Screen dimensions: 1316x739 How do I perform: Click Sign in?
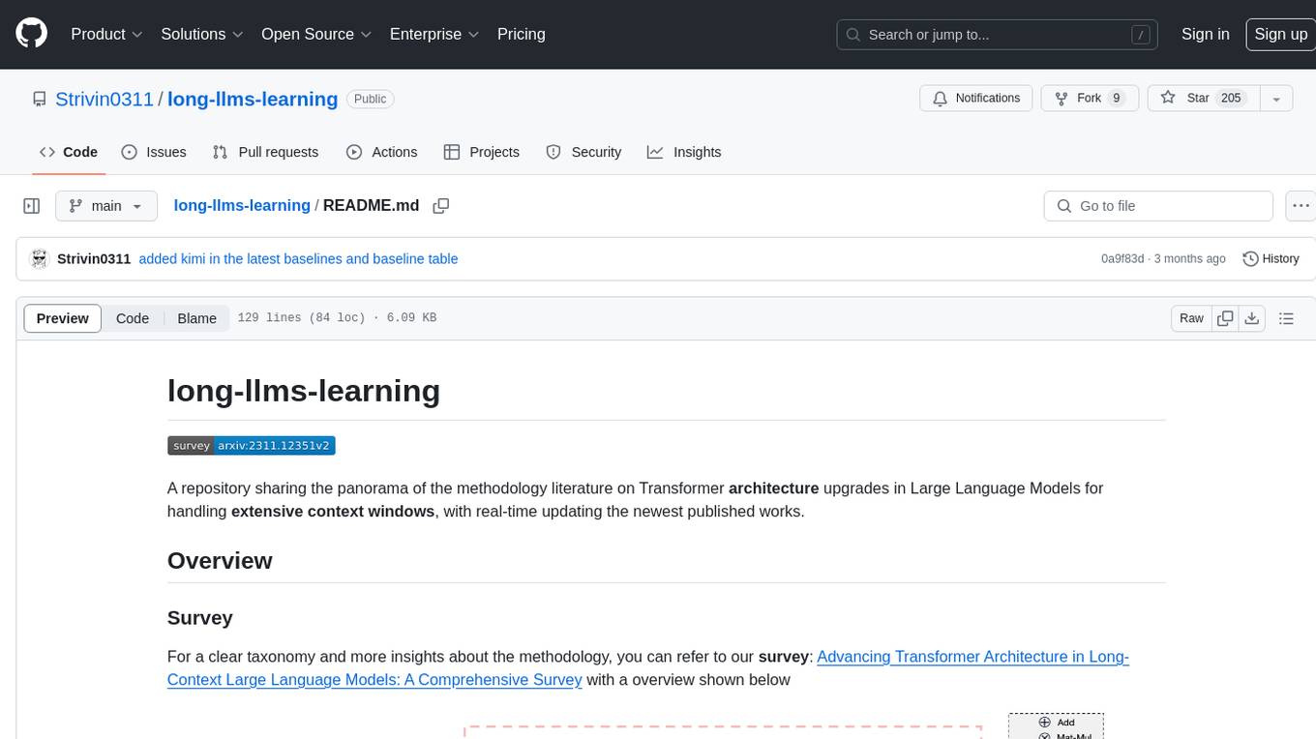(x=1205, y=34)
